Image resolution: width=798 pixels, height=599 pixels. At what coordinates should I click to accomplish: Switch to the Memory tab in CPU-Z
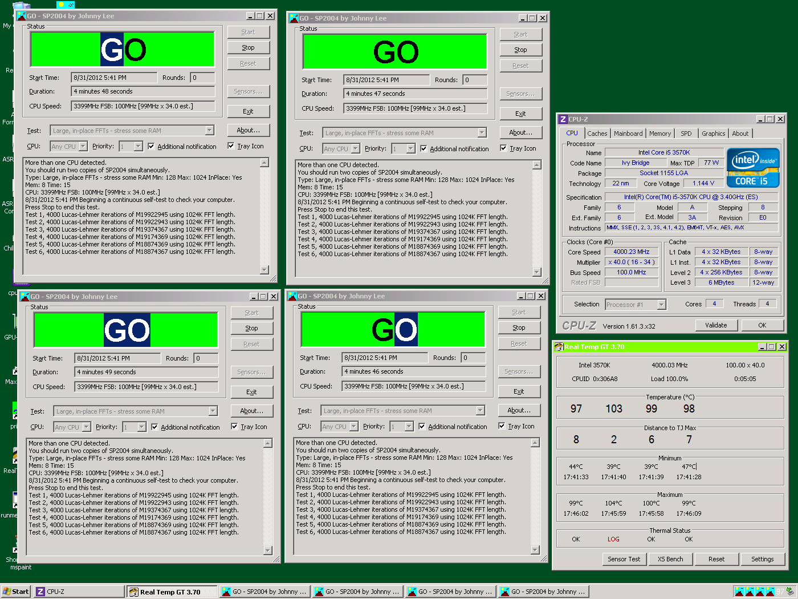pyautogui.click(x=660, y=133)
